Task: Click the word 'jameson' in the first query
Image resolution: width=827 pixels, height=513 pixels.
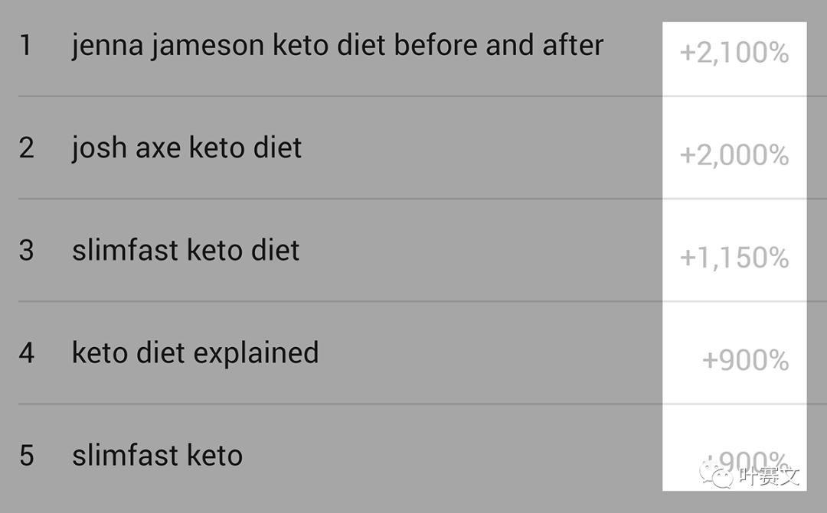Action: (x=208, y=47)
